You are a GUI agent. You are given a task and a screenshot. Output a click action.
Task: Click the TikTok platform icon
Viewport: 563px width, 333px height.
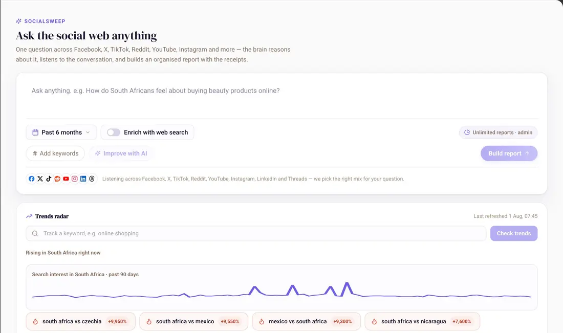point(49,179)
